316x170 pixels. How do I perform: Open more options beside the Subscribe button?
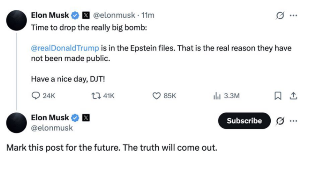coord(293,121)
